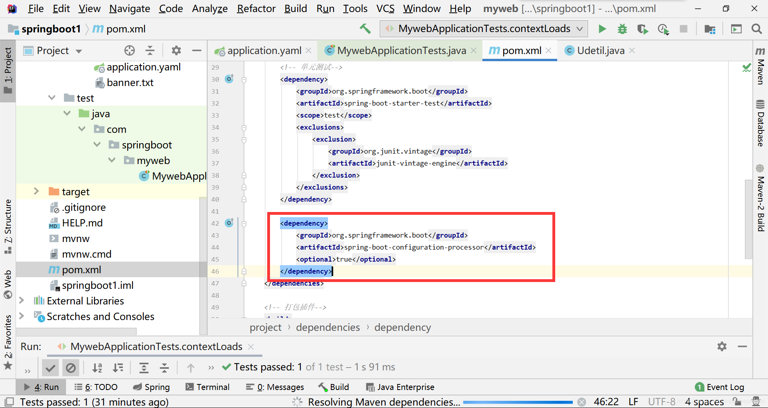Screen dimensions: 768x408
Task: Click dependencies in the breadcrumb bar
Action: click(x=328, y=328)
